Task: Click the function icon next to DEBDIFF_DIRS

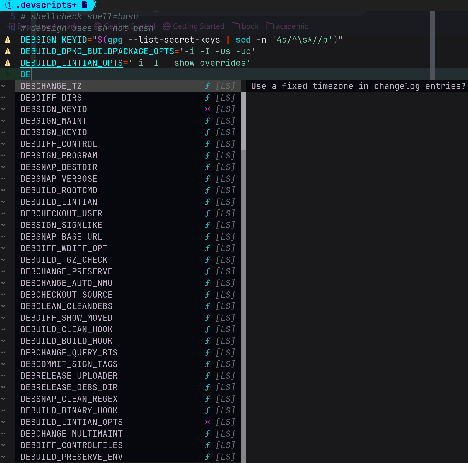Action: click(207, 98)
